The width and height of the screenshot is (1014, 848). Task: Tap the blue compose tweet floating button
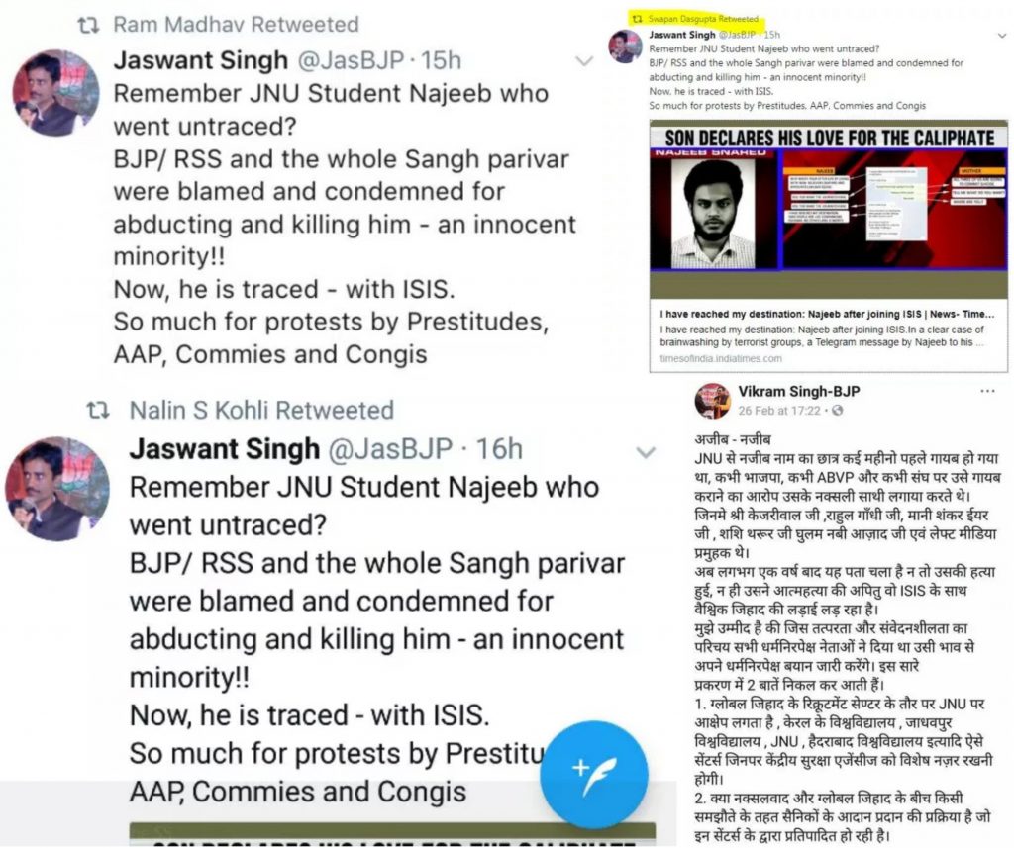(594, 775)
